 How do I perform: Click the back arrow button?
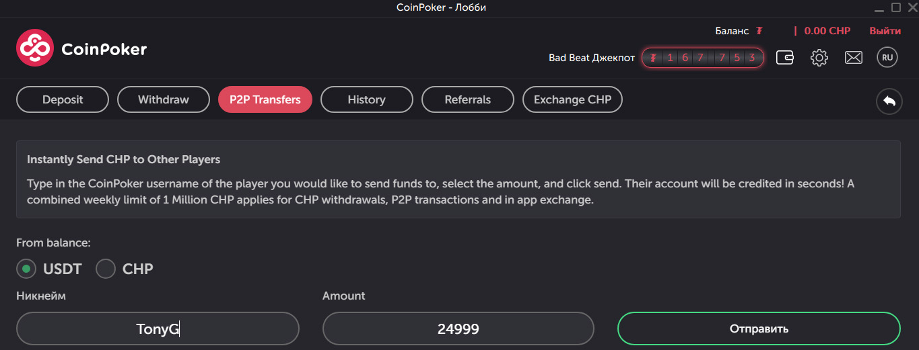(x=889, y=101)
